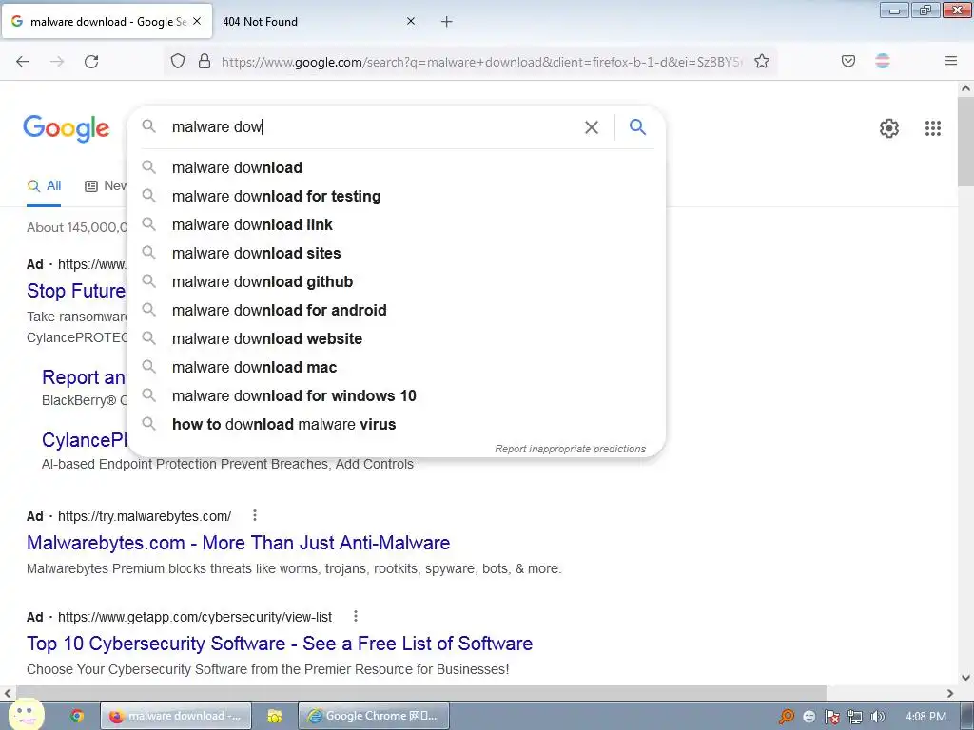Click the getapp.com/cybersecurity/view-list ad URL
Image resolution: width=974 pixels, height=730 pixels.
[x=195, y=616]
